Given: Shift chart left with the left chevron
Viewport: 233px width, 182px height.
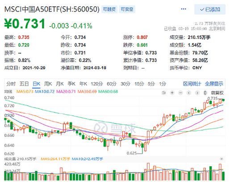Looking at the screenshot, I should (189, 93).
